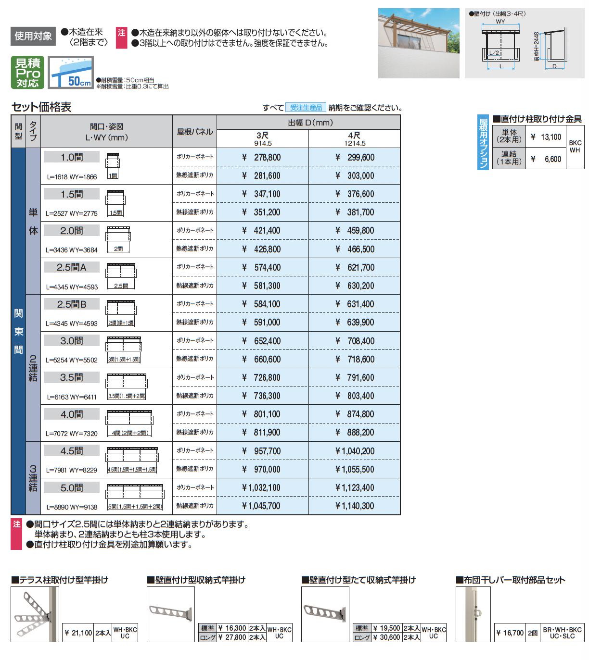Select the 2.5間B structure diagram
The height and width of the screenshot is (660, 589).
121,313
